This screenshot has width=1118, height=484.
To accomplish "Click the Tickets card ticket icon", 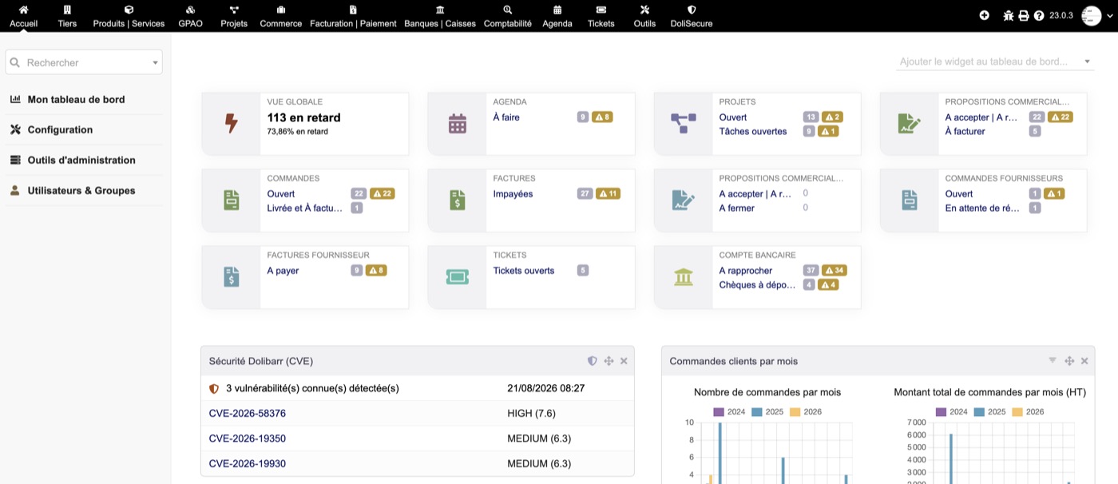I will point(457,276).
